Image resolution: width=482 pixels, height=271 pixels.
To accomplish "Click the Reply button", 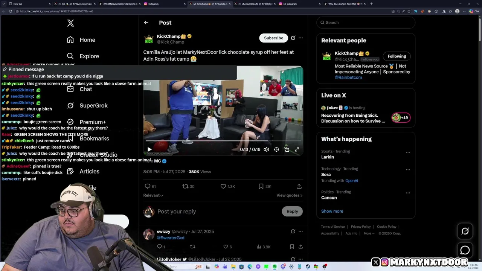I will pyautogui.click(x=292, y=212).
